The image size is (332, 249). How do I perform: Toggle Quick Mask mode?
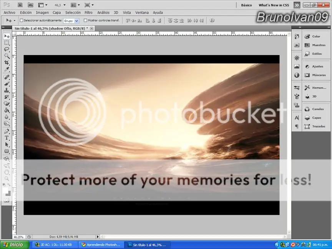(7, 200)
